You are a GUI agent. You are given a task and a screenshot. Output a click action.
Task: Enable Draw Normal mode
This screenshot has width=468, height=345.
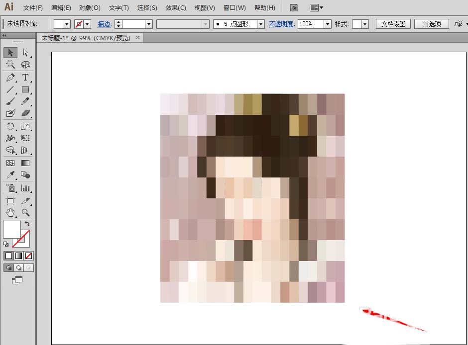point(8,267)
